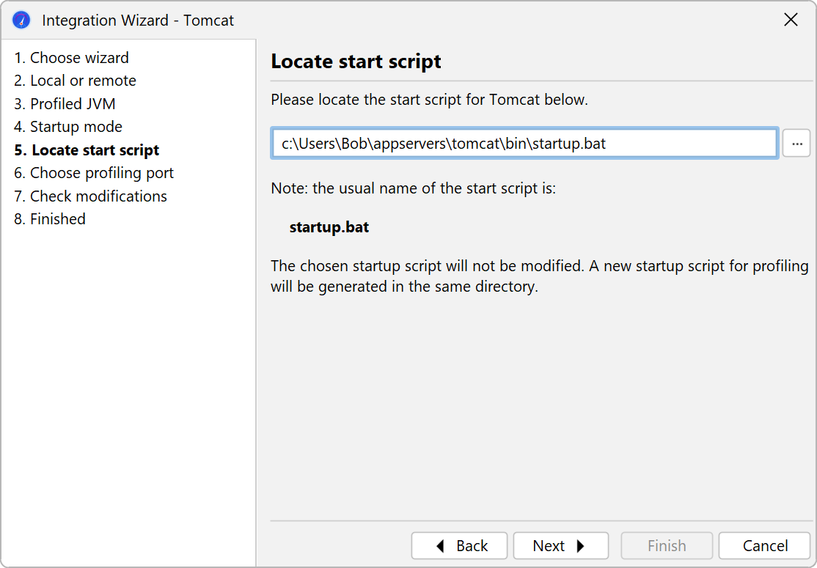Go to step 7 Check modifications
Screen dimensions: 817x568
(90, 196)
